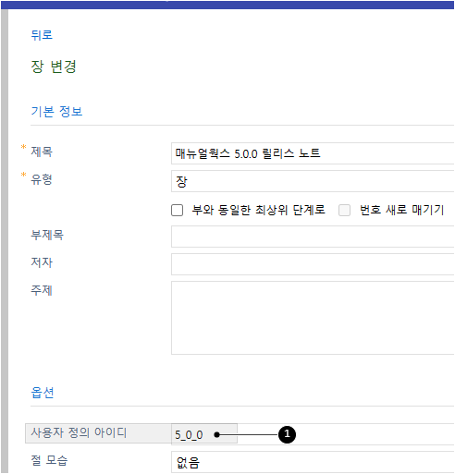Click the 주제 field label
This screenshot has height=474, width=455.
pyautogui.click(x=42, y=290)
